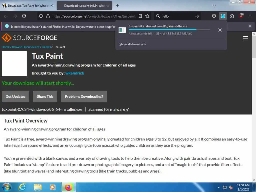The image size is (256, 192).
Task: Follow the Home breadcrumb link
Action: click(6, 47)
